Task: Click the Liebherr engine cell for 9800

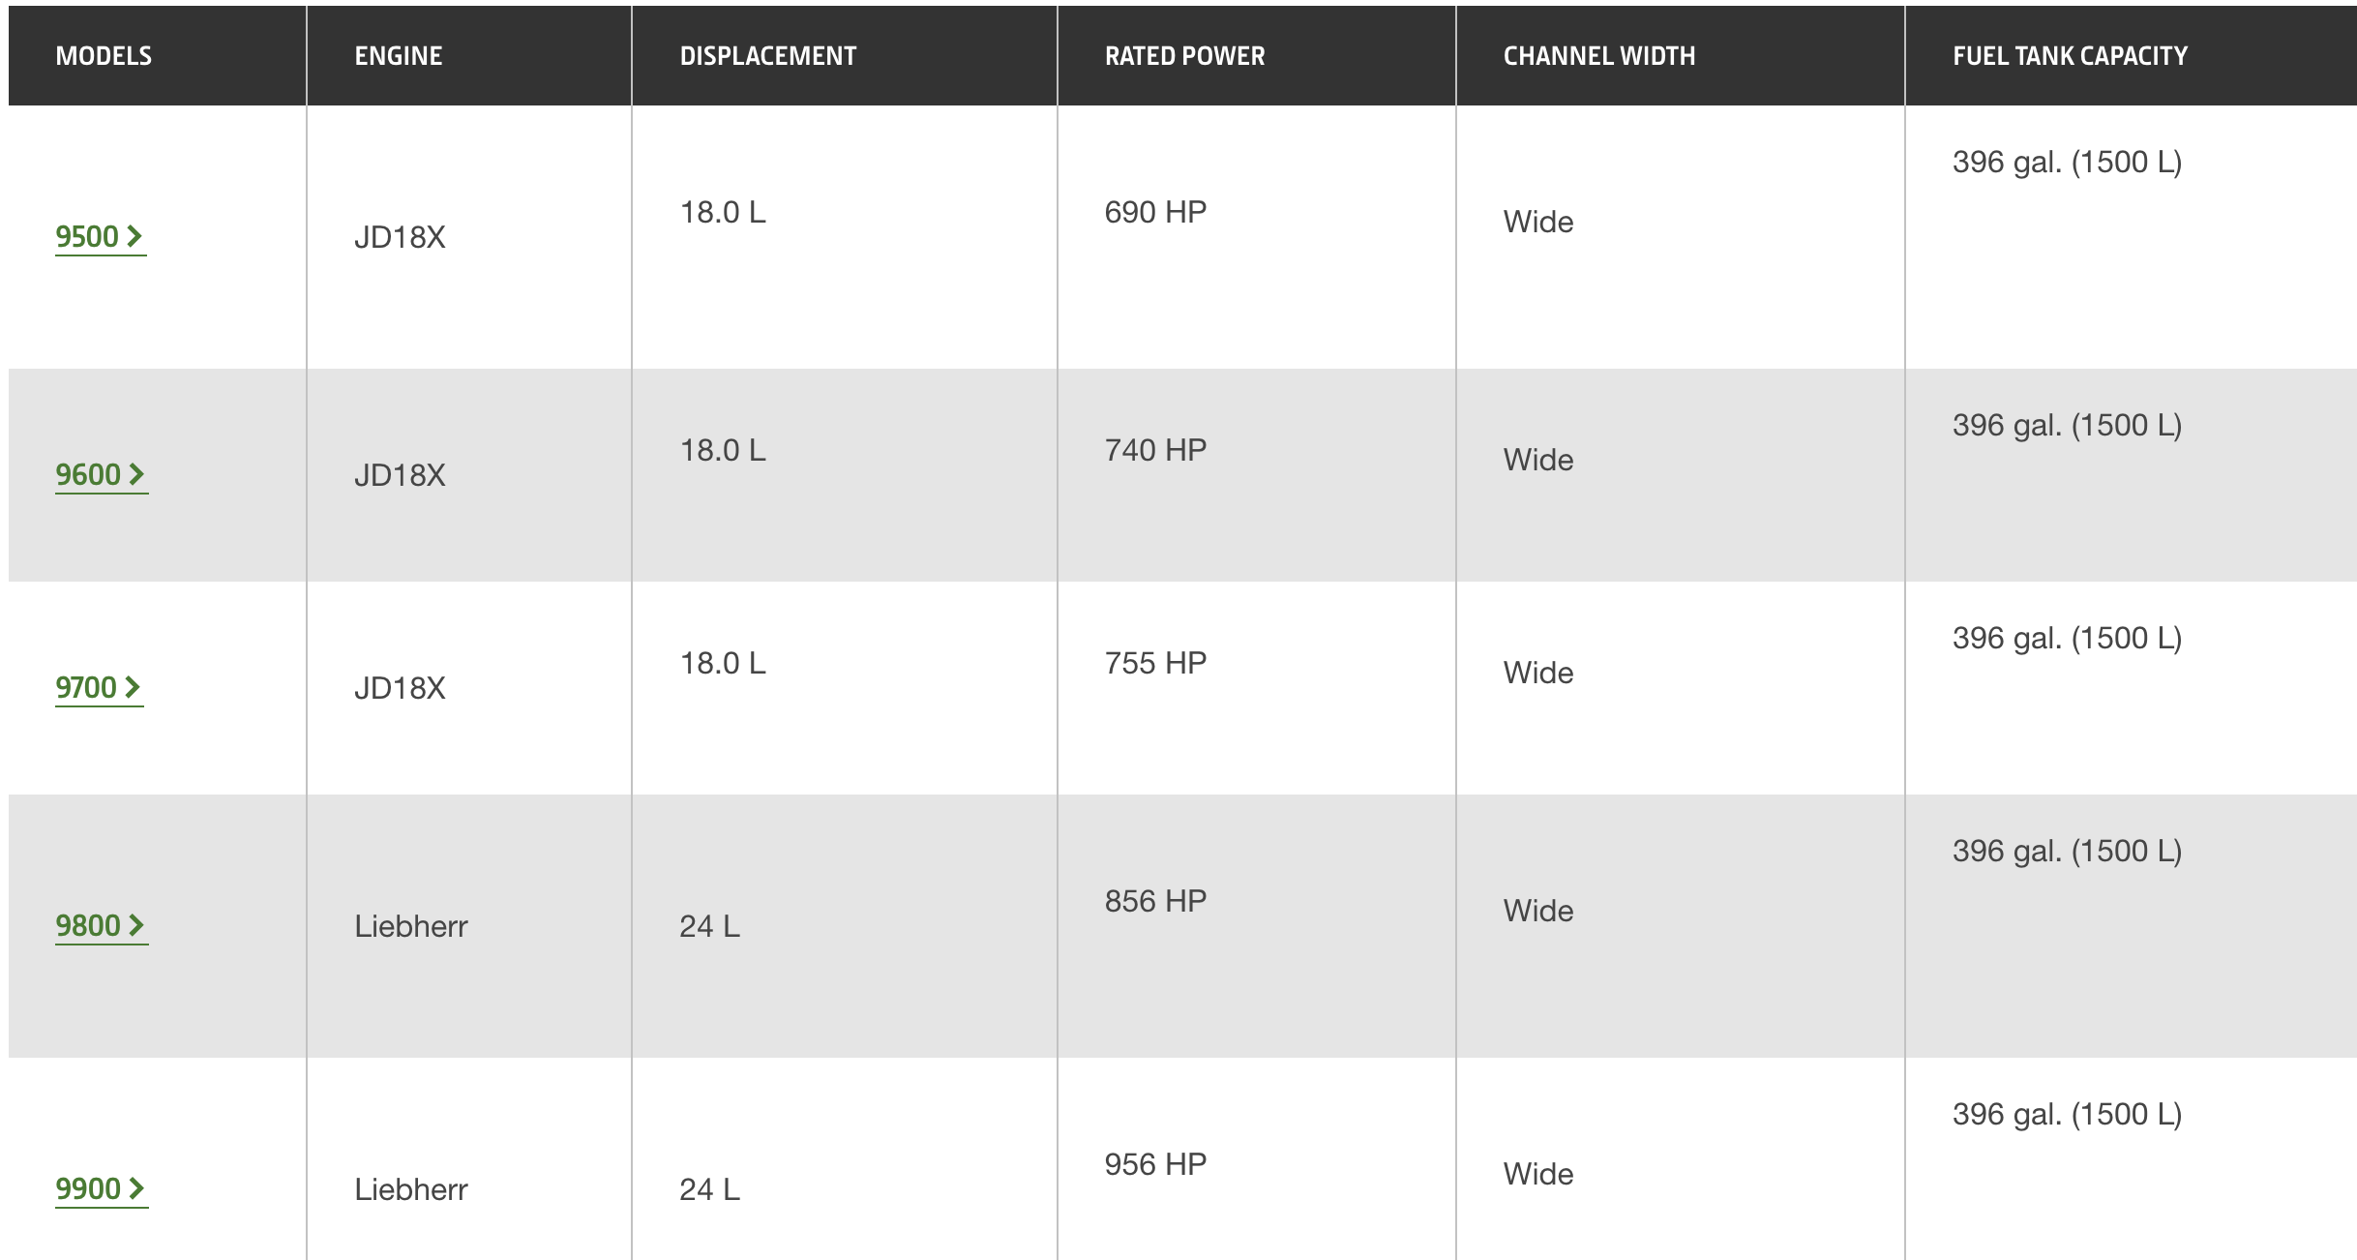Action: [411, 926]
